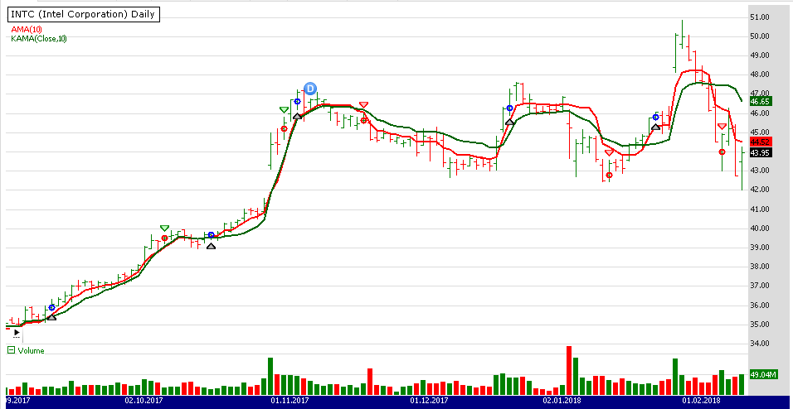Click the tallest red volume bar in January 2018
Screen dimensions: 793x409
point(569,370)
